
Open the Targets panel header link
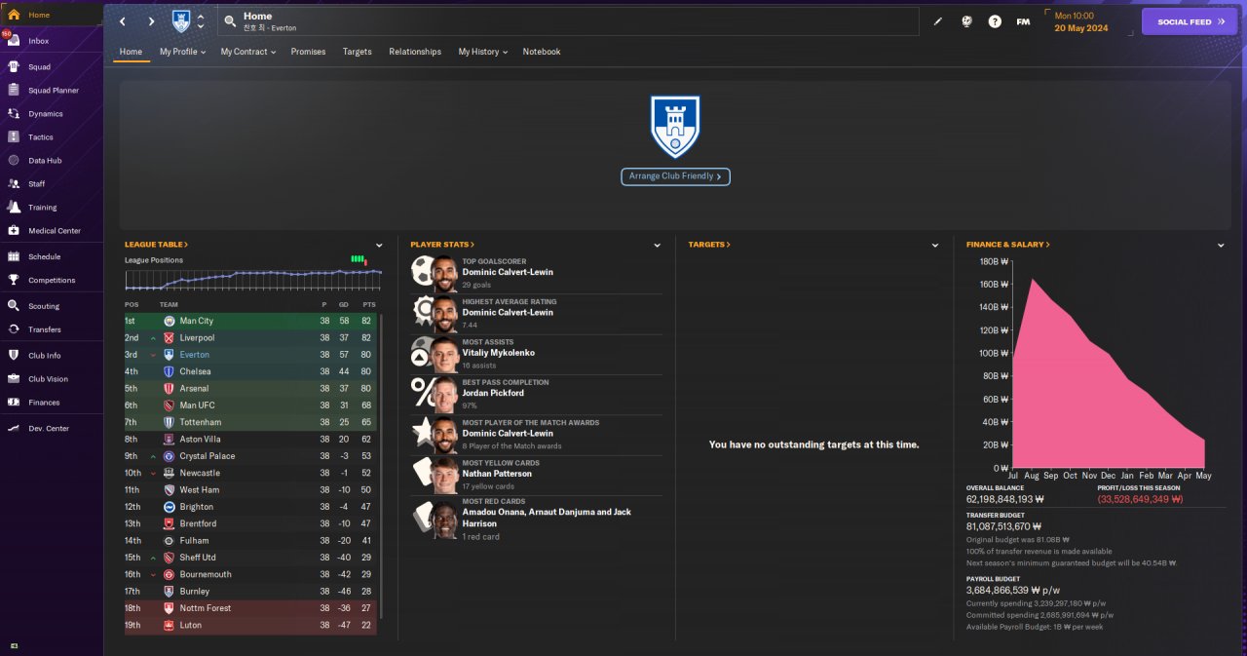pos(709,245)
